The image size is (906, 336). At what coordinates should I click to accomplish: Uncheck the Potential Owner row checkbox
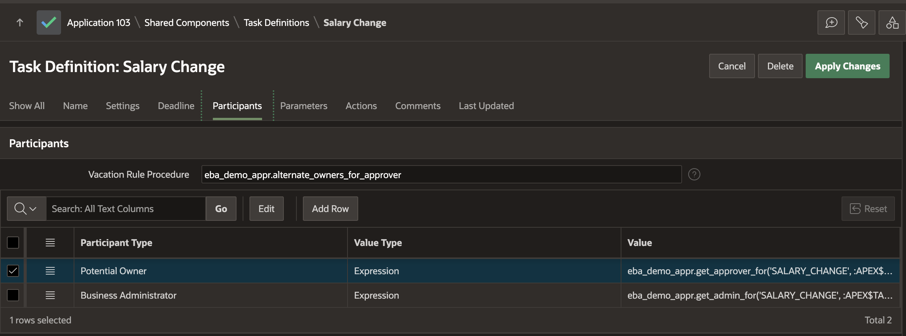pyautogui.click(x=13, y=271)
